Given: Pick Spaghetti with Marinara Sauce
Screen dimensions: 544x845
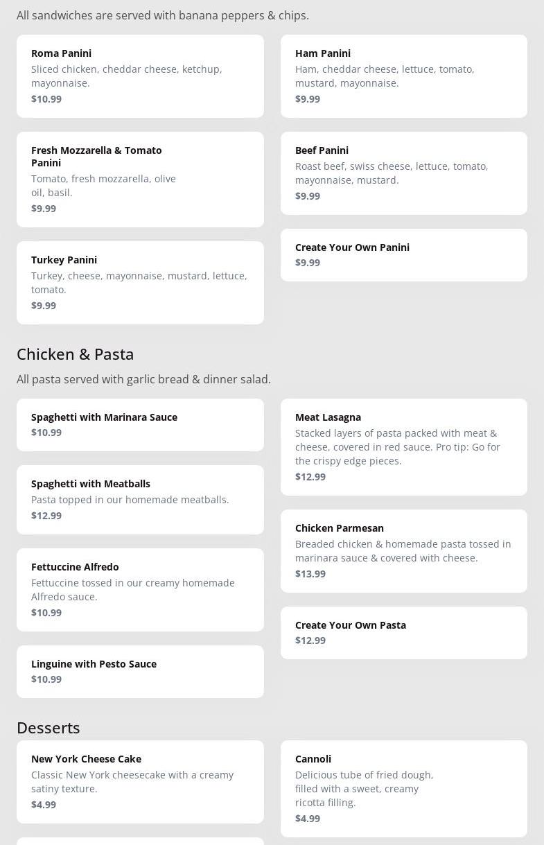Looking at the screenshot, I should [140, 424].
